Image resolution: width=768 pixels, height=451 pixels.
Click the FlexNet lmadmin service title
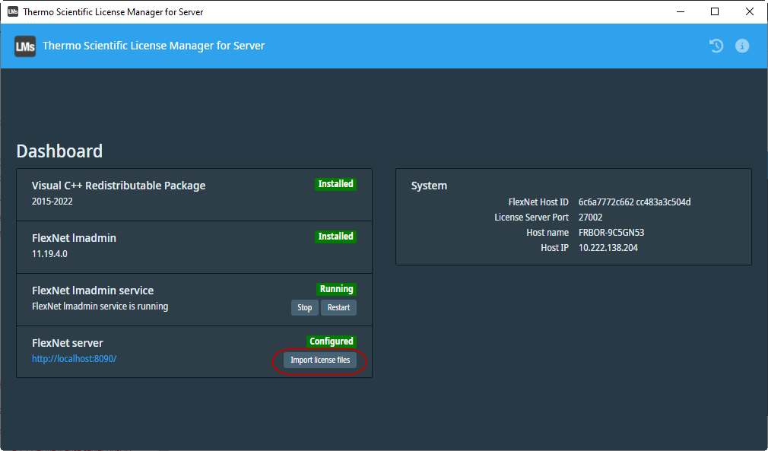(93, 291)
